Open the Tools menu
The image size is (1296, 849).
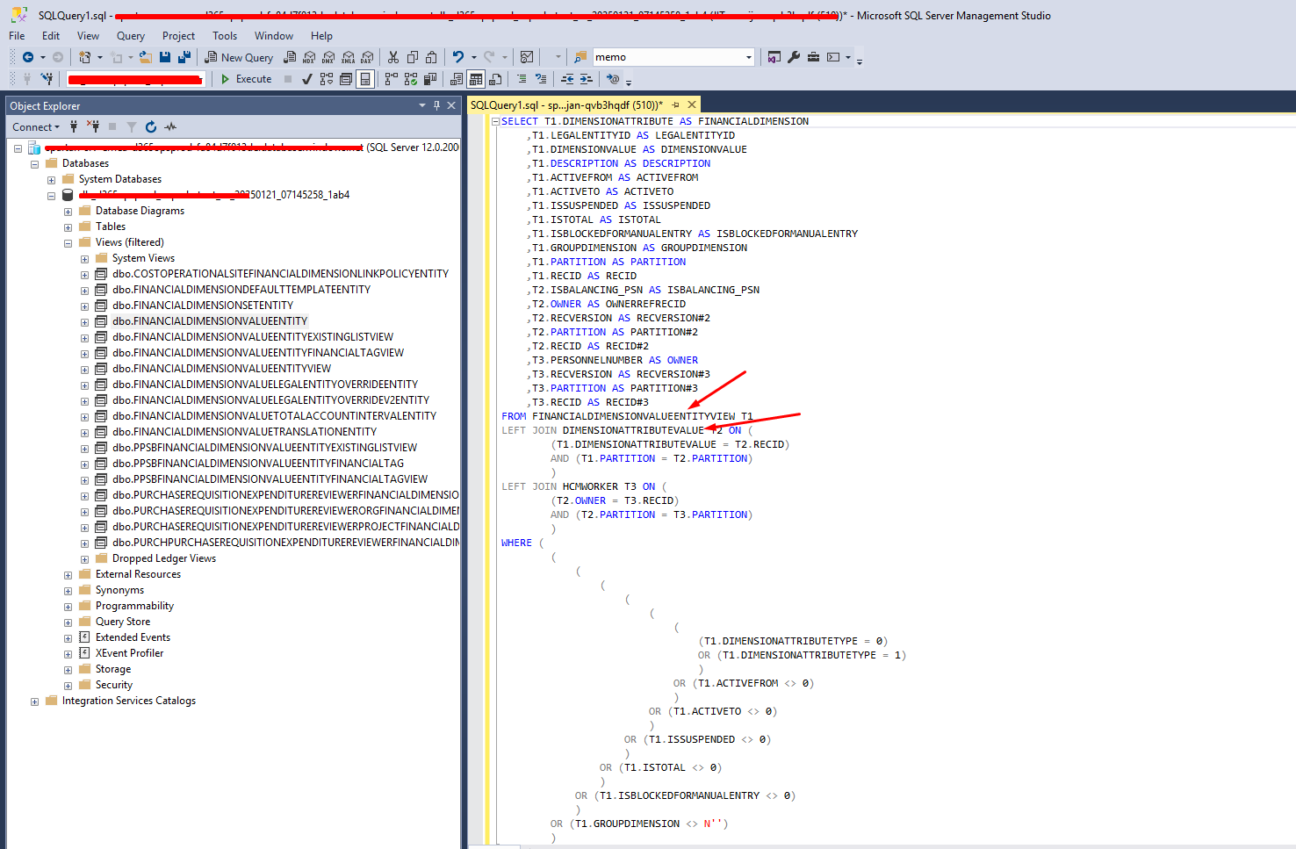click(x=225, y=36)
